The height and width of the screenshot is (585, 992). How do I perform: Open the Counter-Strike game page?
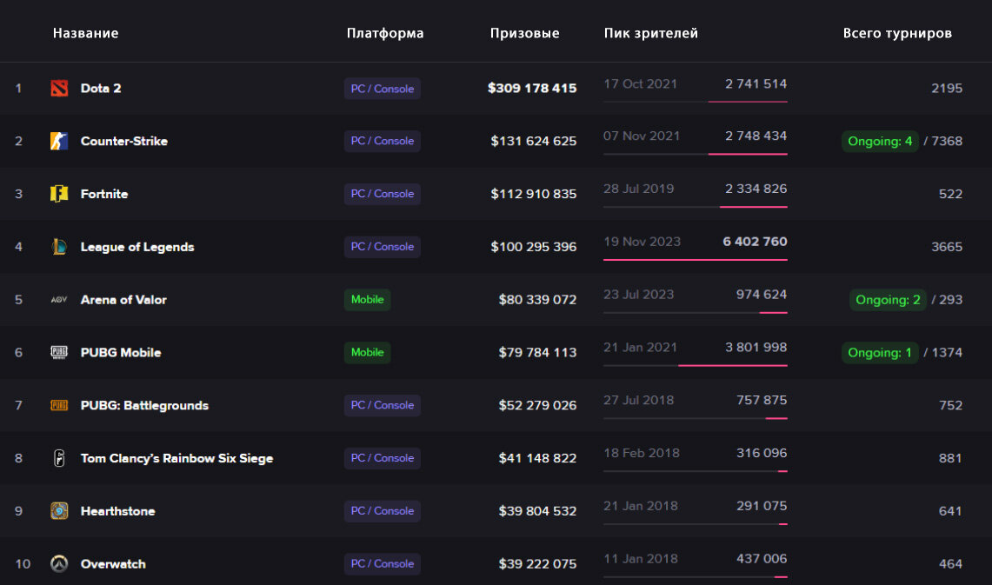124,141
